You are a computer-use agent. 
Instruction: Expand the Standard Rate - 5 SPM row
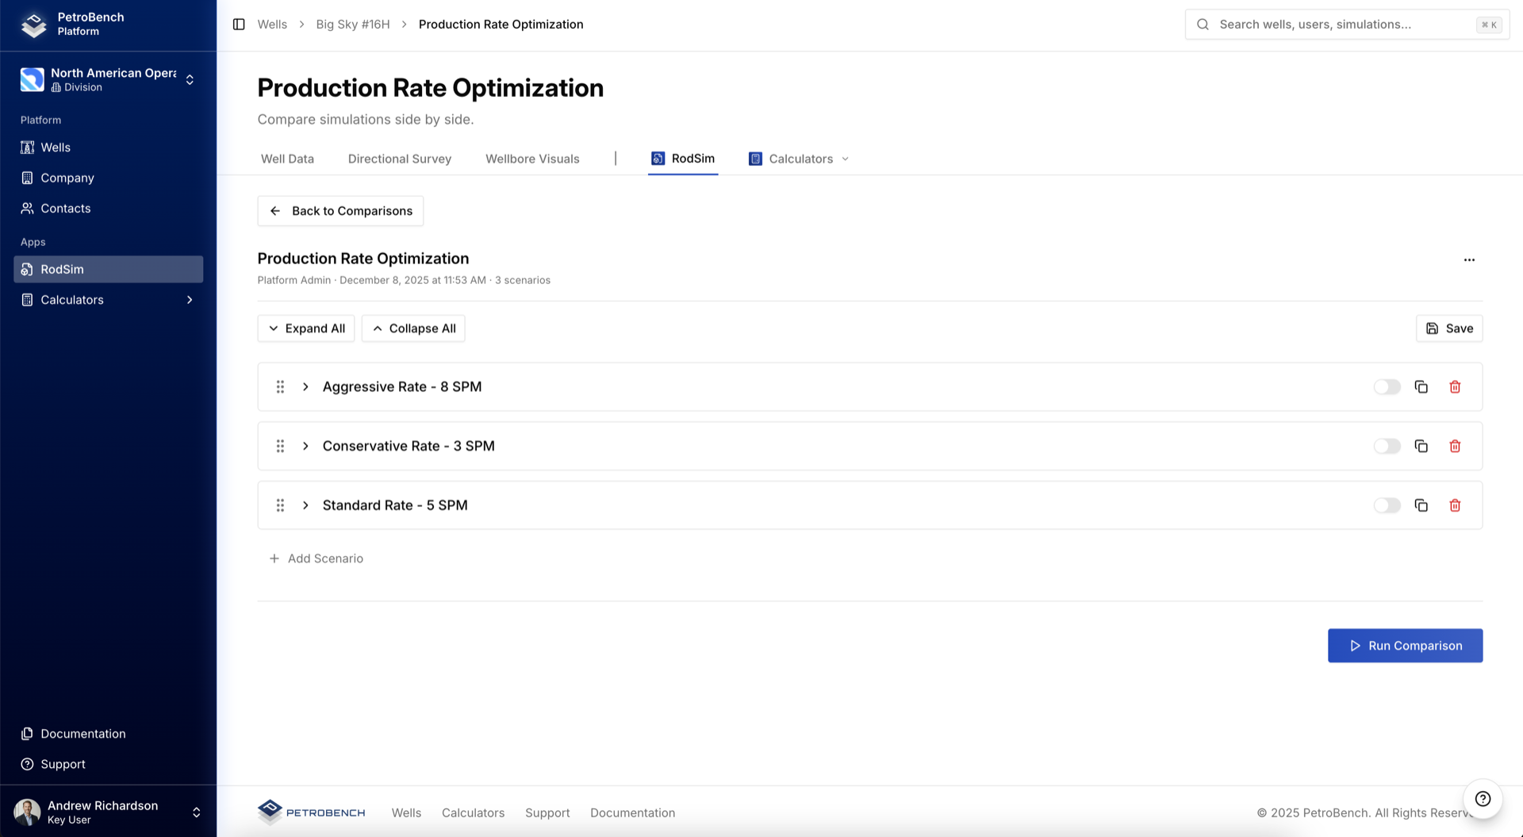[305, 505]
